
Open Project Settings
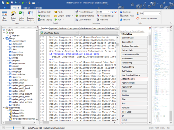pyautogui.click(x=105, y=16)
